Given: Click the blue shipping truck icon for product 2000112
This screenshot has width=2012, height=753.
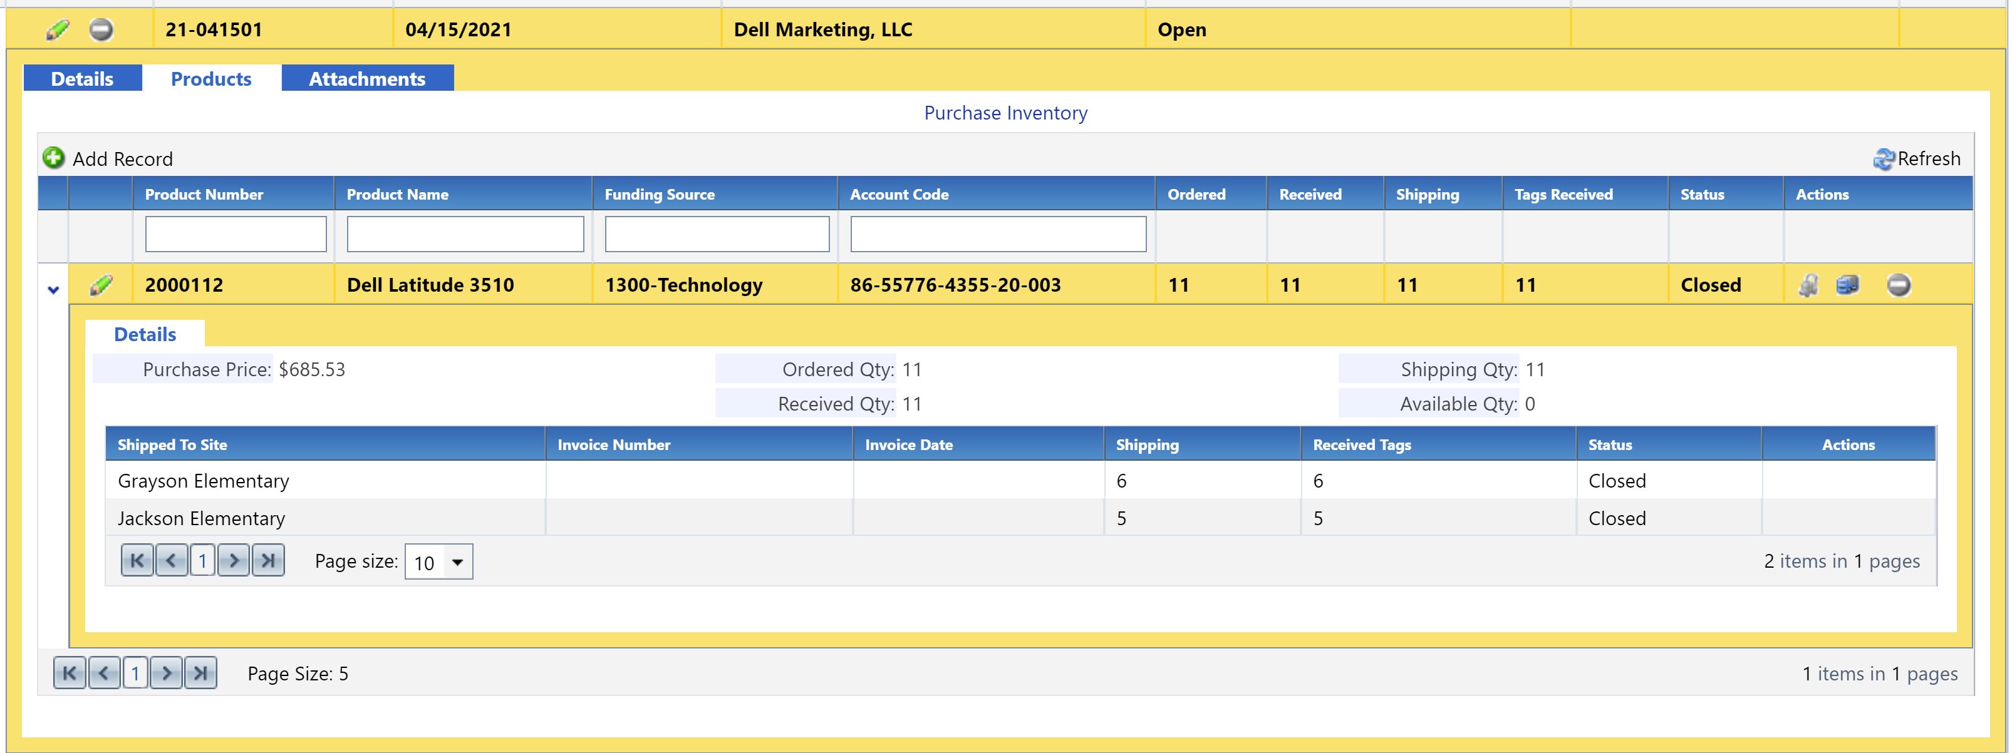Looking at the screenshot, I should pyautogui.click(x=1847, y=285).
